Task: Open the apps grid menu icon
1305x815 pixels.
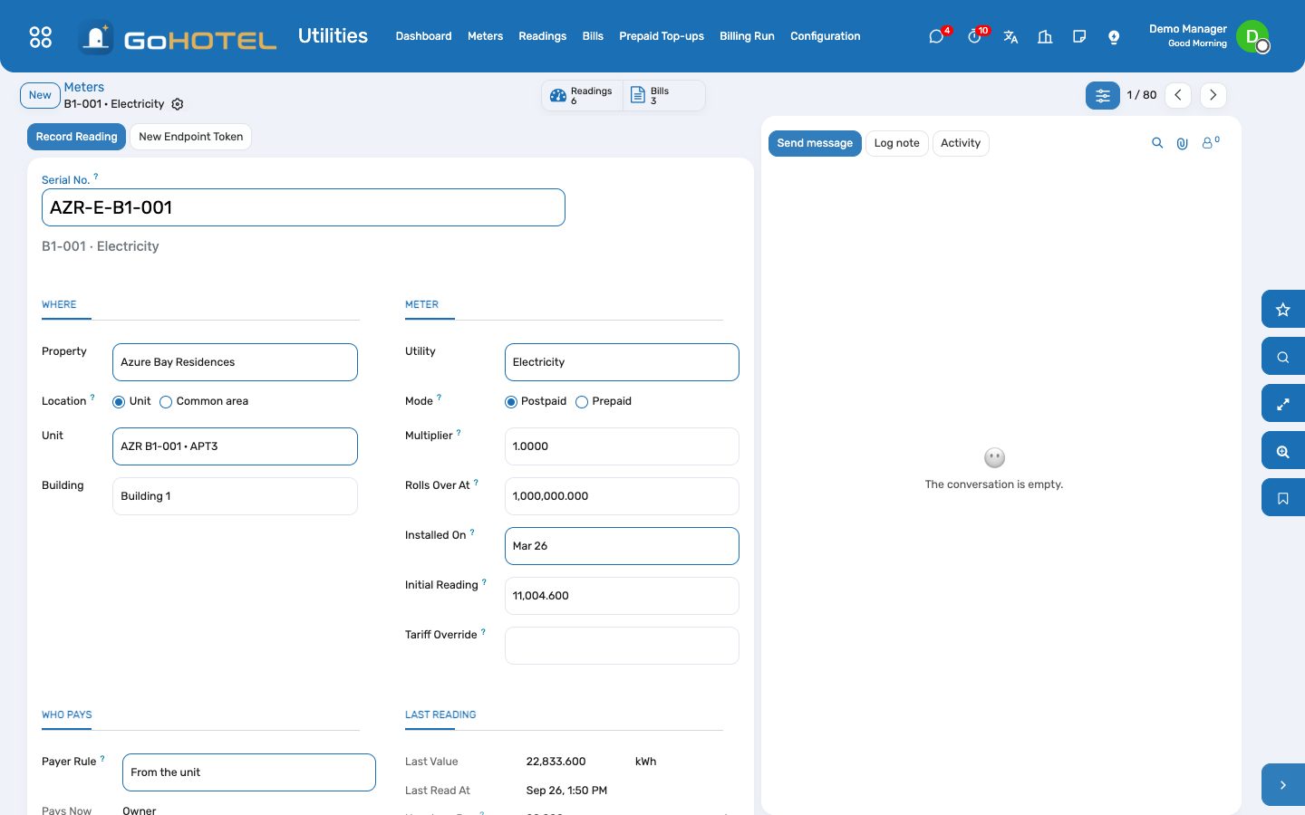Action: coord(41,36)
